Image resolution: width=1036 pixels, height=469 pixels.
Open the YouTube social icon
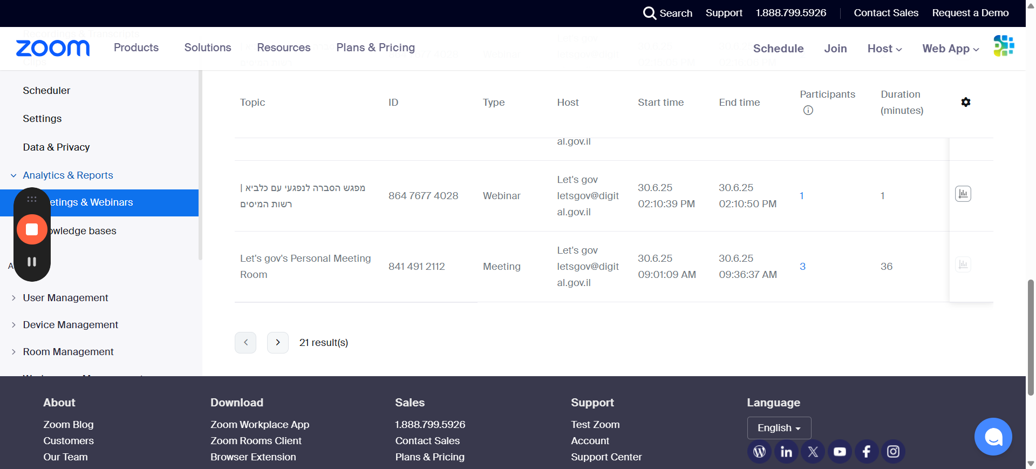(840, 451)
